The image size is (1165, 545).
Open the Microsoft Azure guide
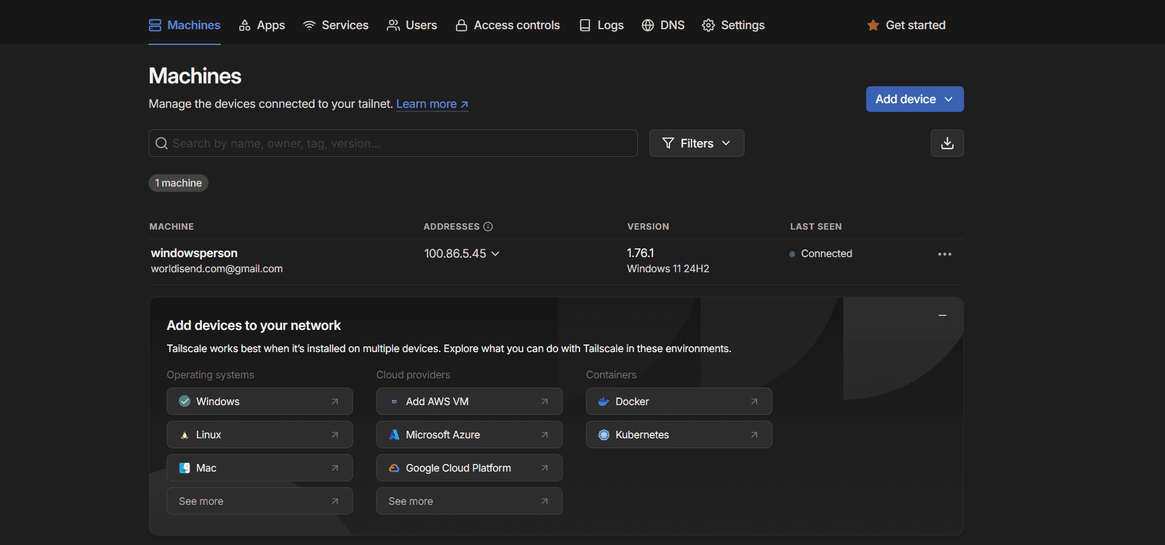[469, 435]
